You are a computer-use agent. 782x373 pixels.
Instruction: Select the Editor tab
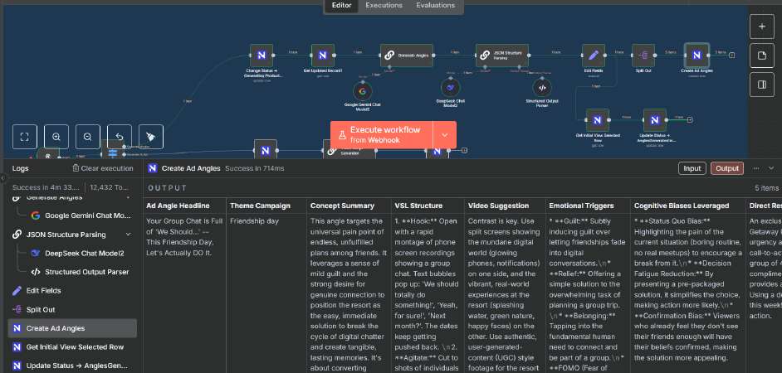click(342, 6)
